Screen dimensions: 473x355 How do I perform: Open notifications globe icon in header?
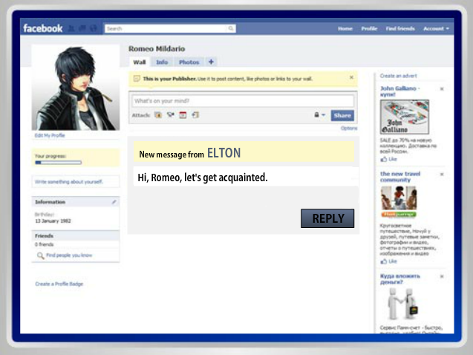tap(94, 28)
